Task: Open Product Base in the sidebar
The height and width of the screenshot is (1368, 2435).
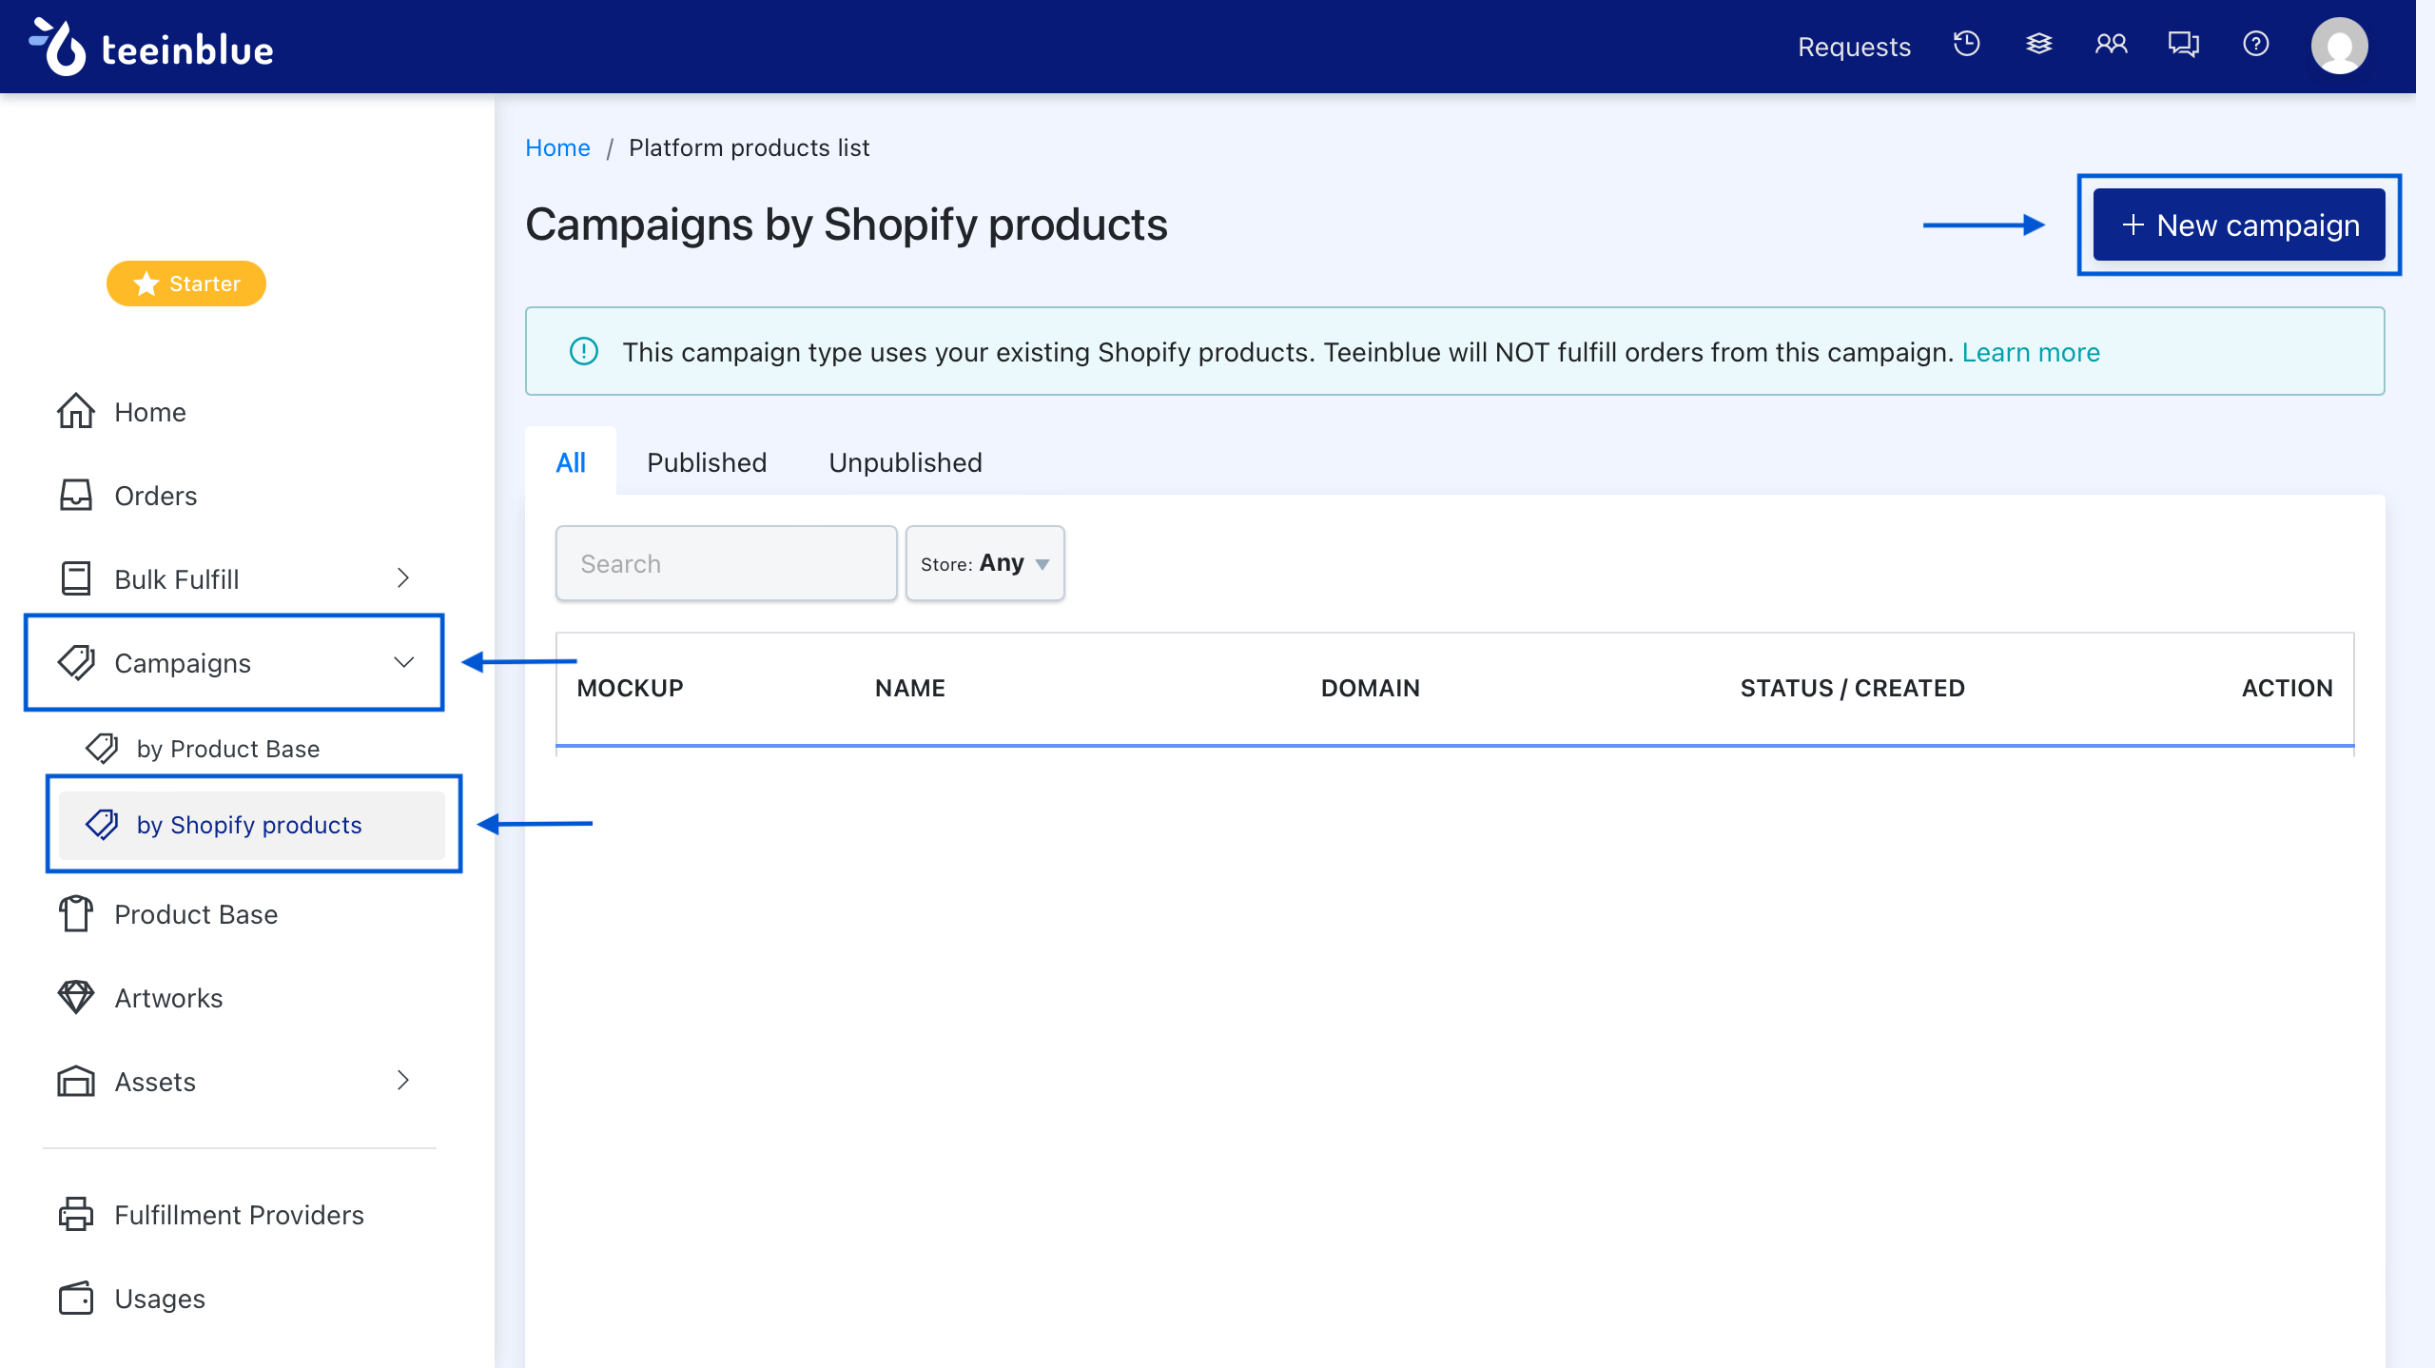Action: 196,914
